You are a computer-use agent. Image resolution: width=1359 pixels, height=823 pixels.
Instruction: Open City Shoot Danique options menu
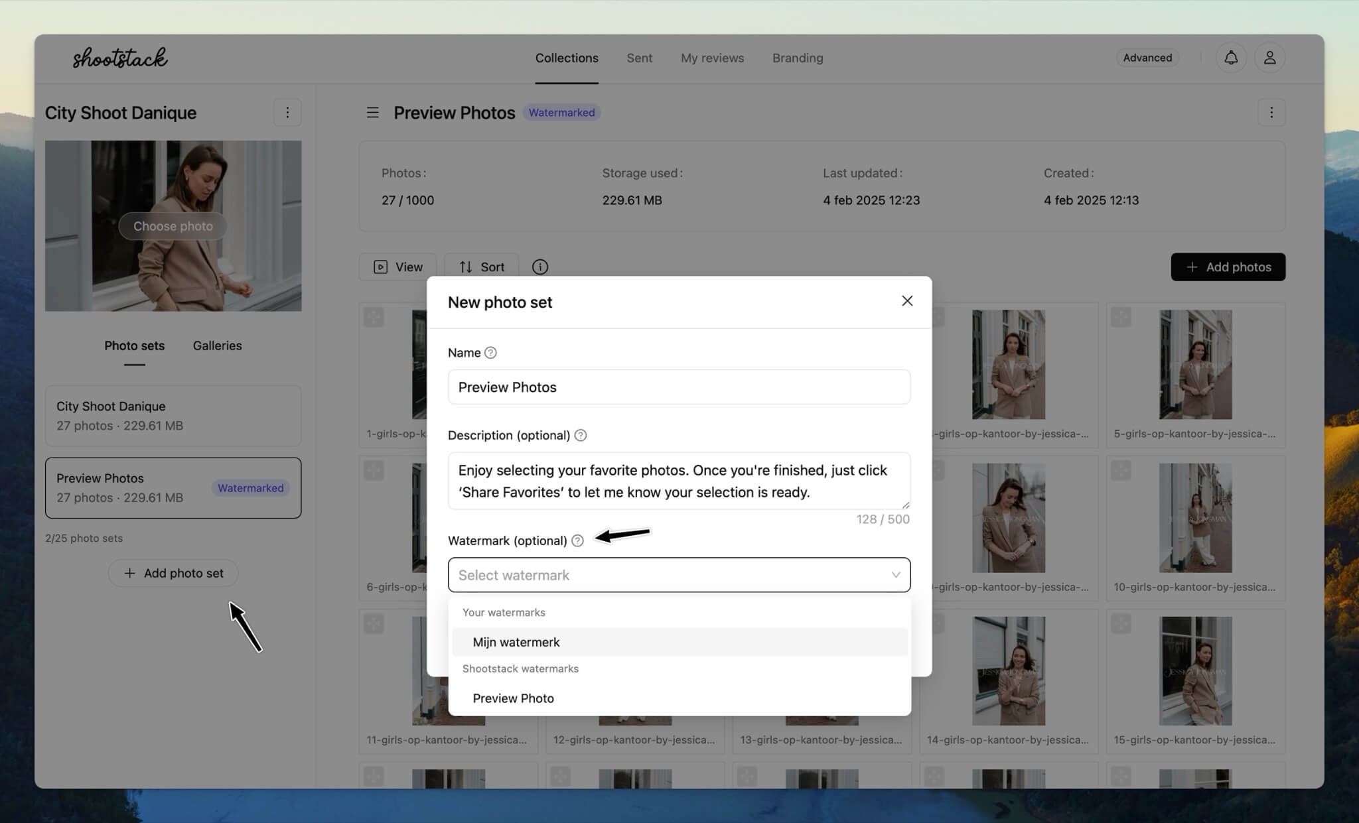(287, 113)
